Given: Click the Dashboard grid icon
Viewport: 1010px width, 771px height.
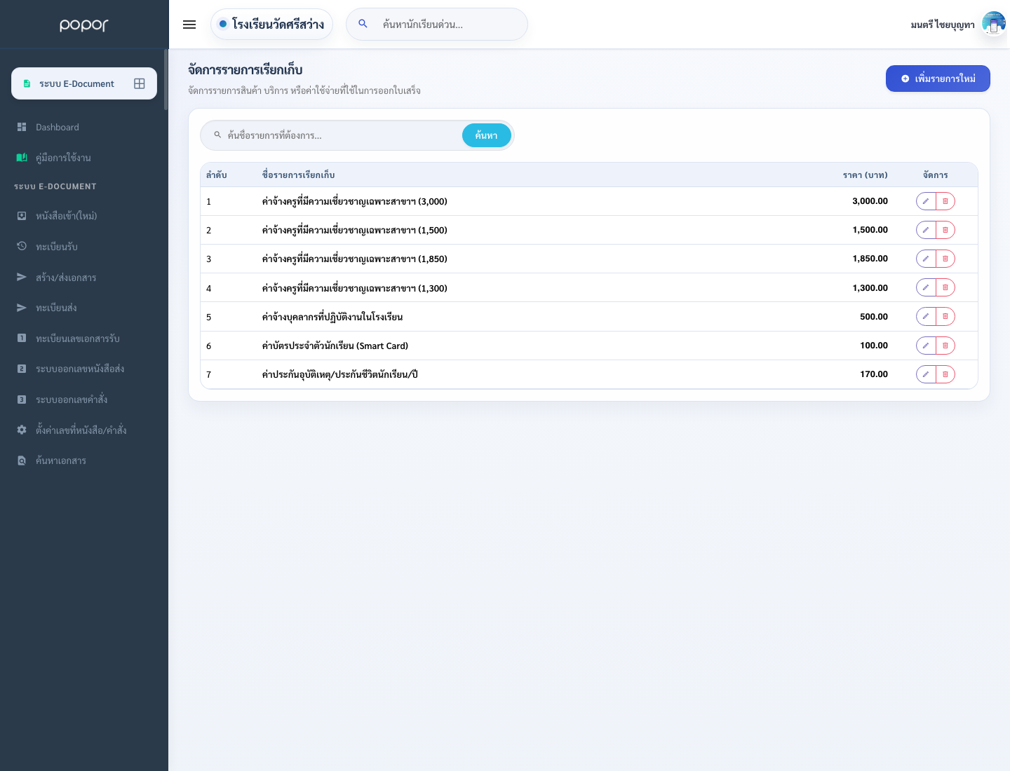Looking at the screenshot, I should [x=22, y=127].
